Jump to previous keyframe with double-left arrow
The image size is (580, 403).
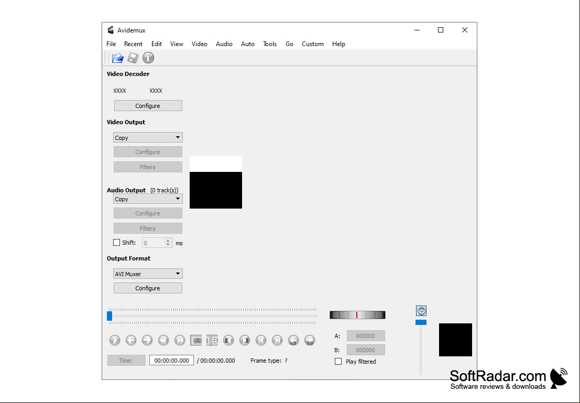tap(163, 340)
